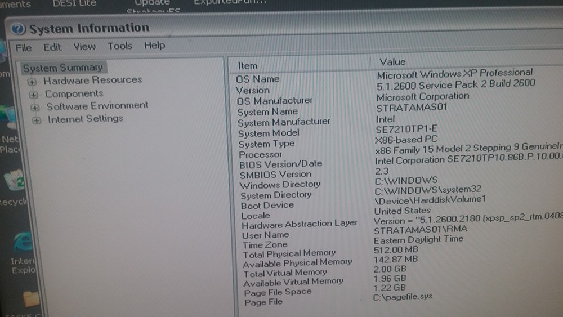Select the OS Manufacturer row

pyautogui.click(x=274, y=101)
